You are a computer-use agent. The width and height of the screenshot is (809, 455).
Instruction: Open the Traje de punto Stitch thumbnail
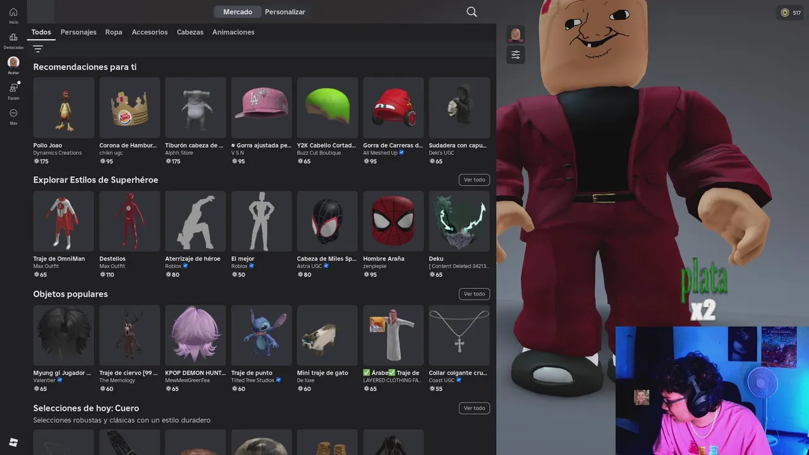click(262, 336)
